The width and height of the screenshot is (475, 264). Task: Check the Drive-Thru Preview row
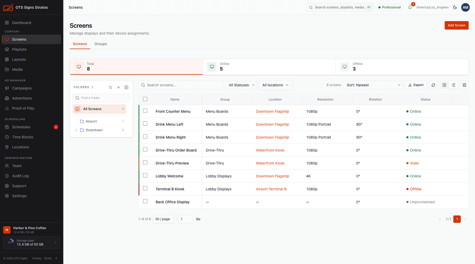click(145, 162)
